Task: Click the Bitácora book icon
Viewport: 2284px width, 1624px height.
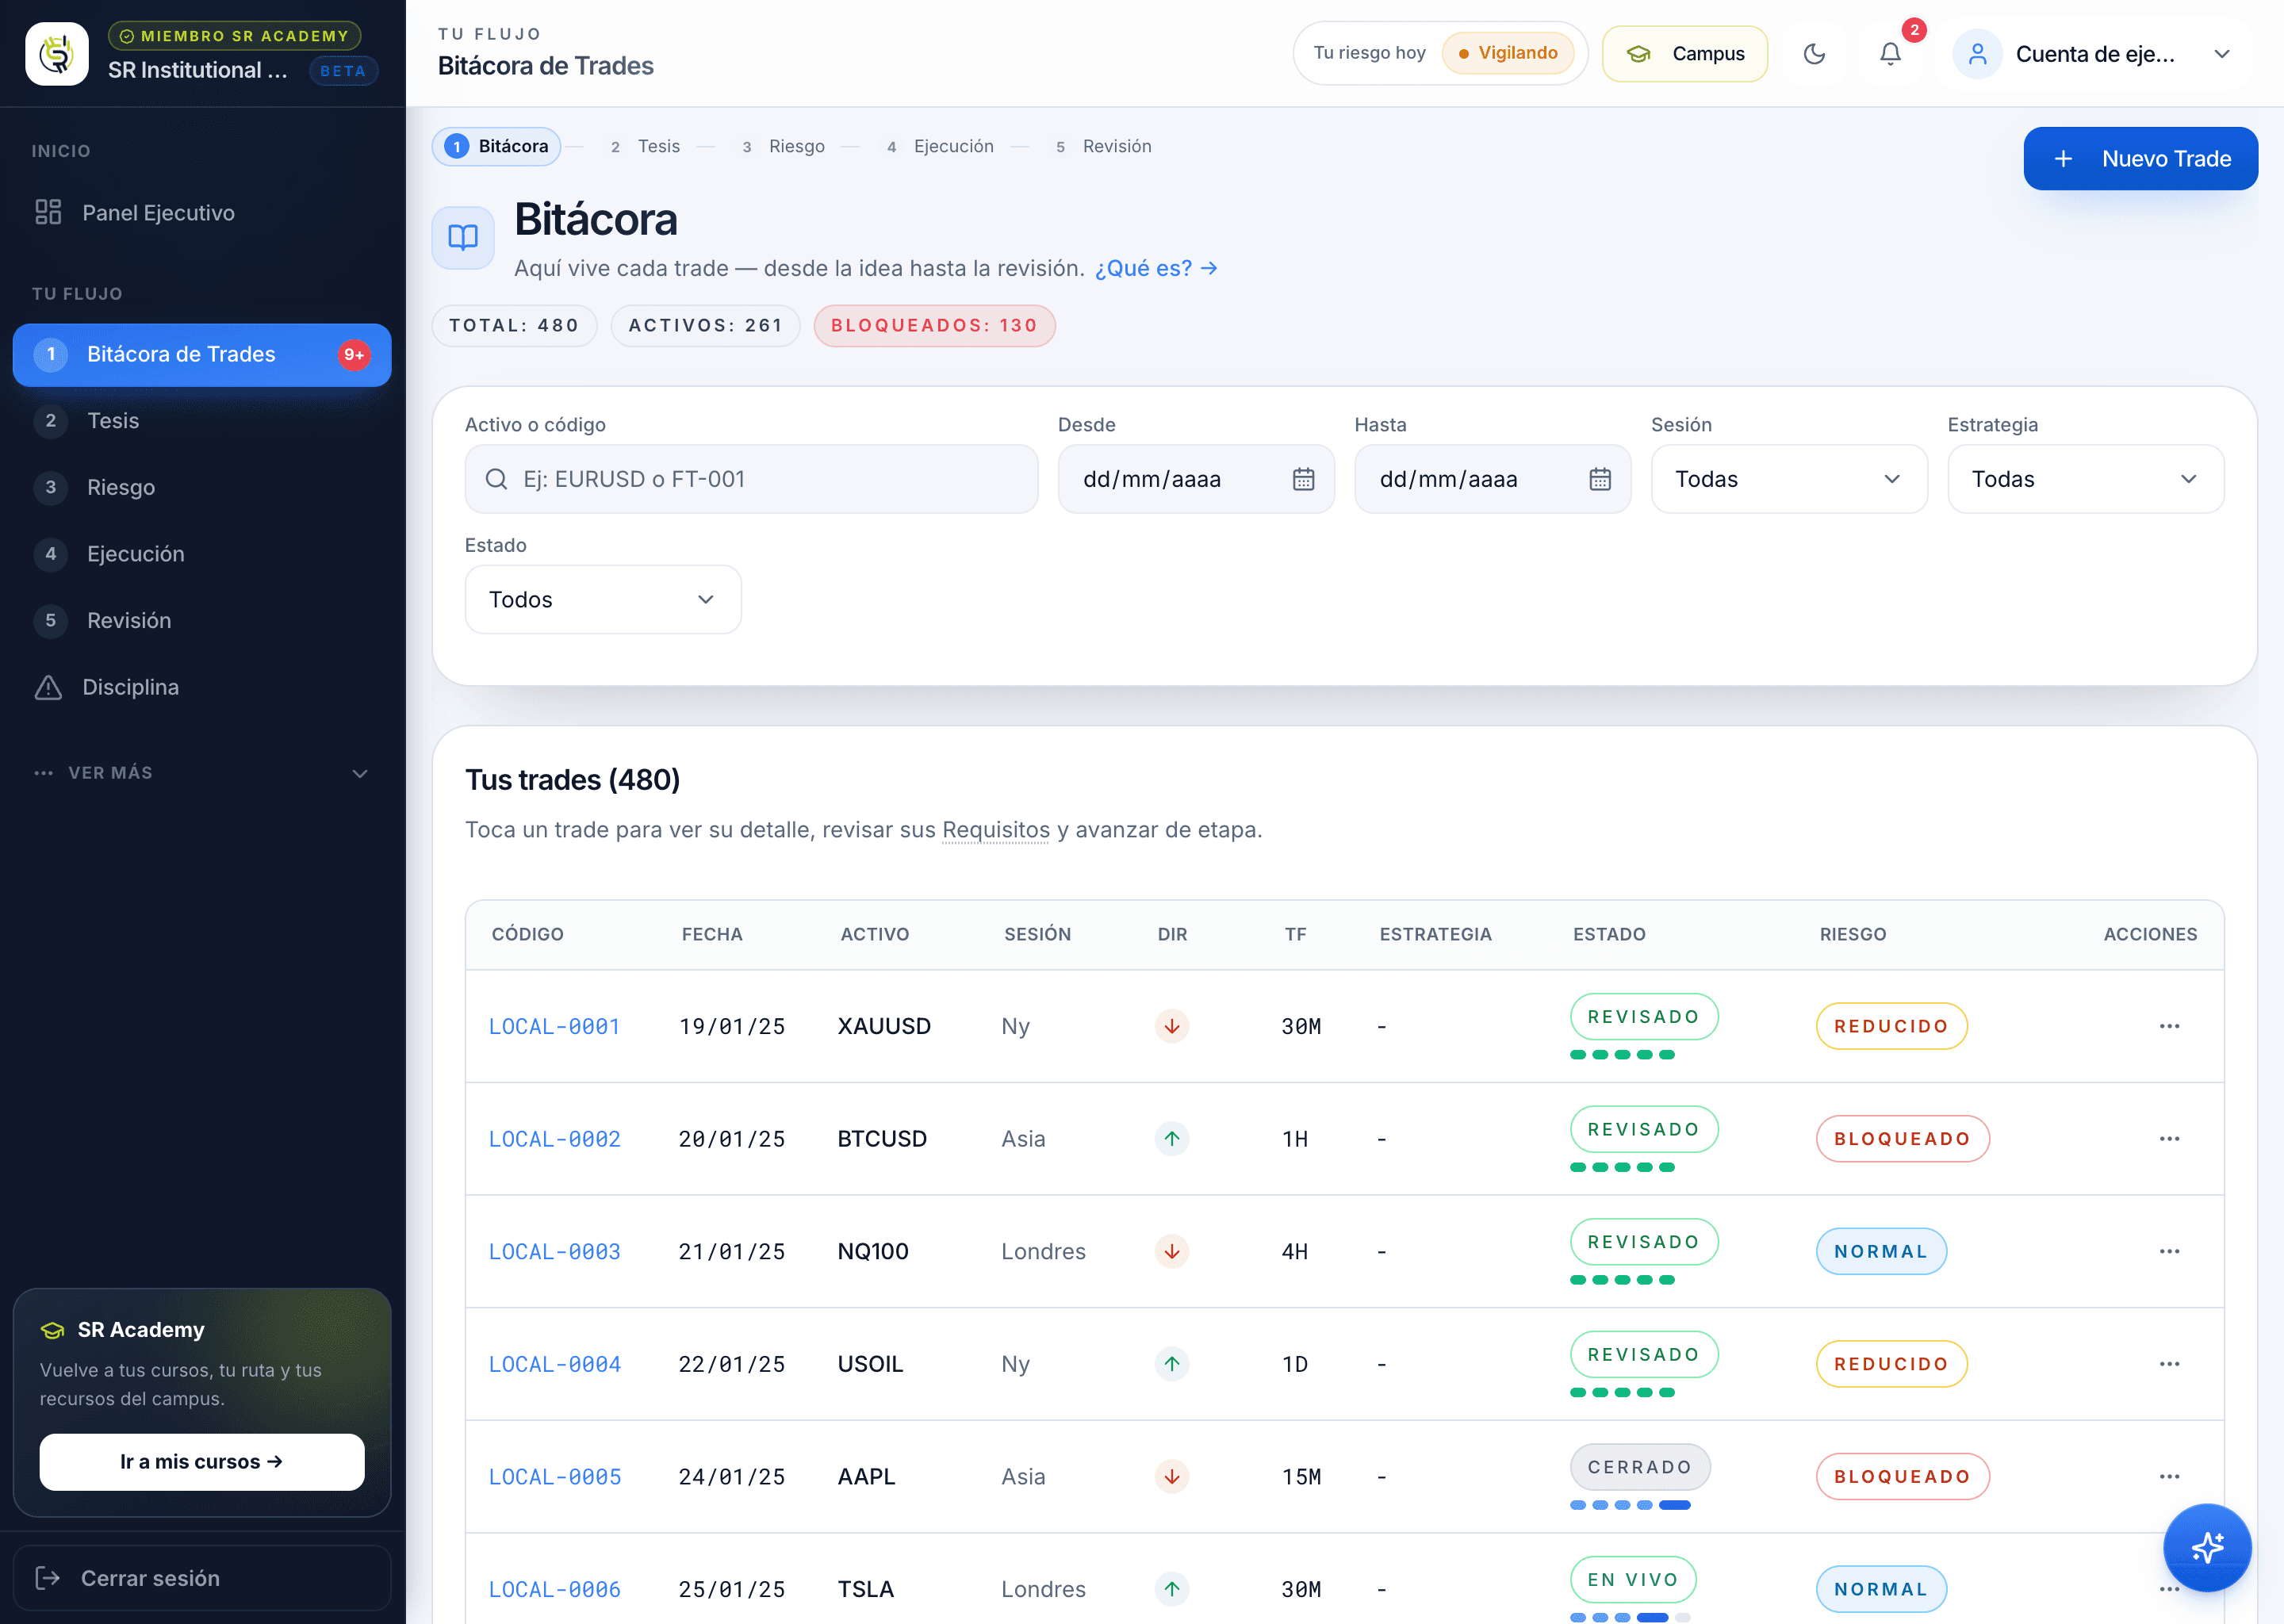Action: pyautogui.click(x=463, y=237)
